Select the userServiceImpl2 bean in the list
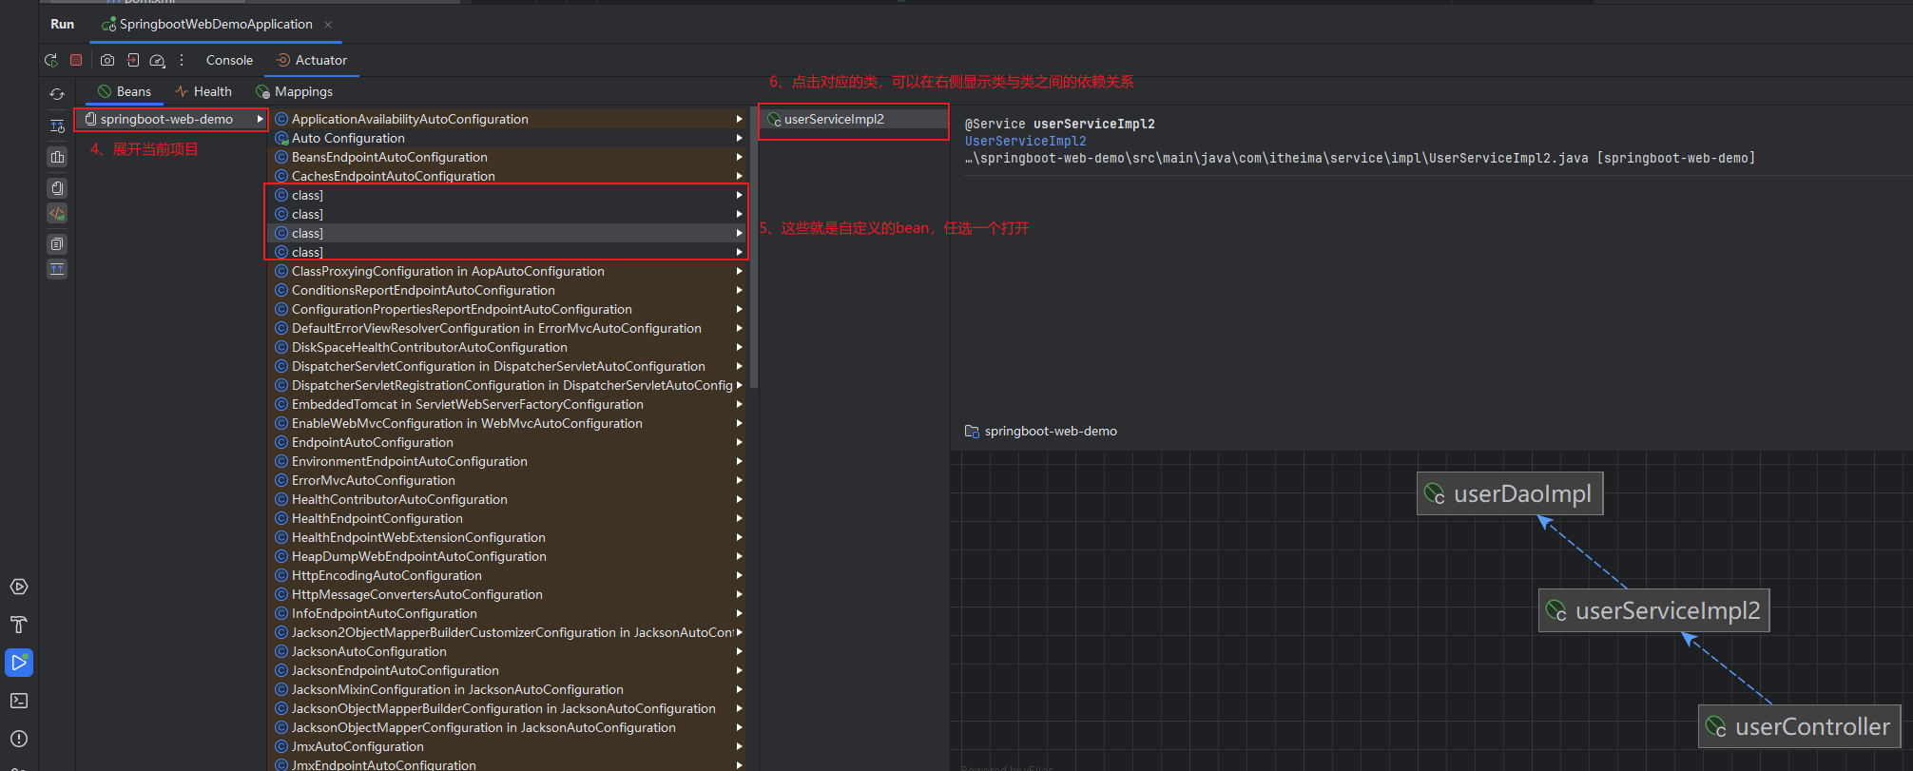Screen dimensions: 1913x771 854,119
